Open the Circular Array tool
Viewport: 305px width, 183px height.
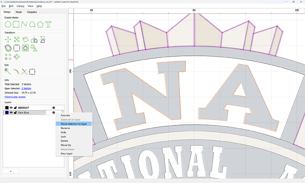tap(17, 57)
